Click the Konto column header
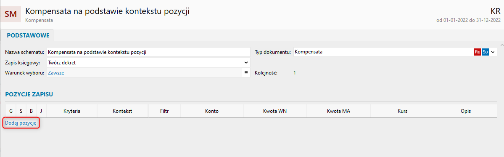This screenshot has height=157, width=504. coord(212,111)
